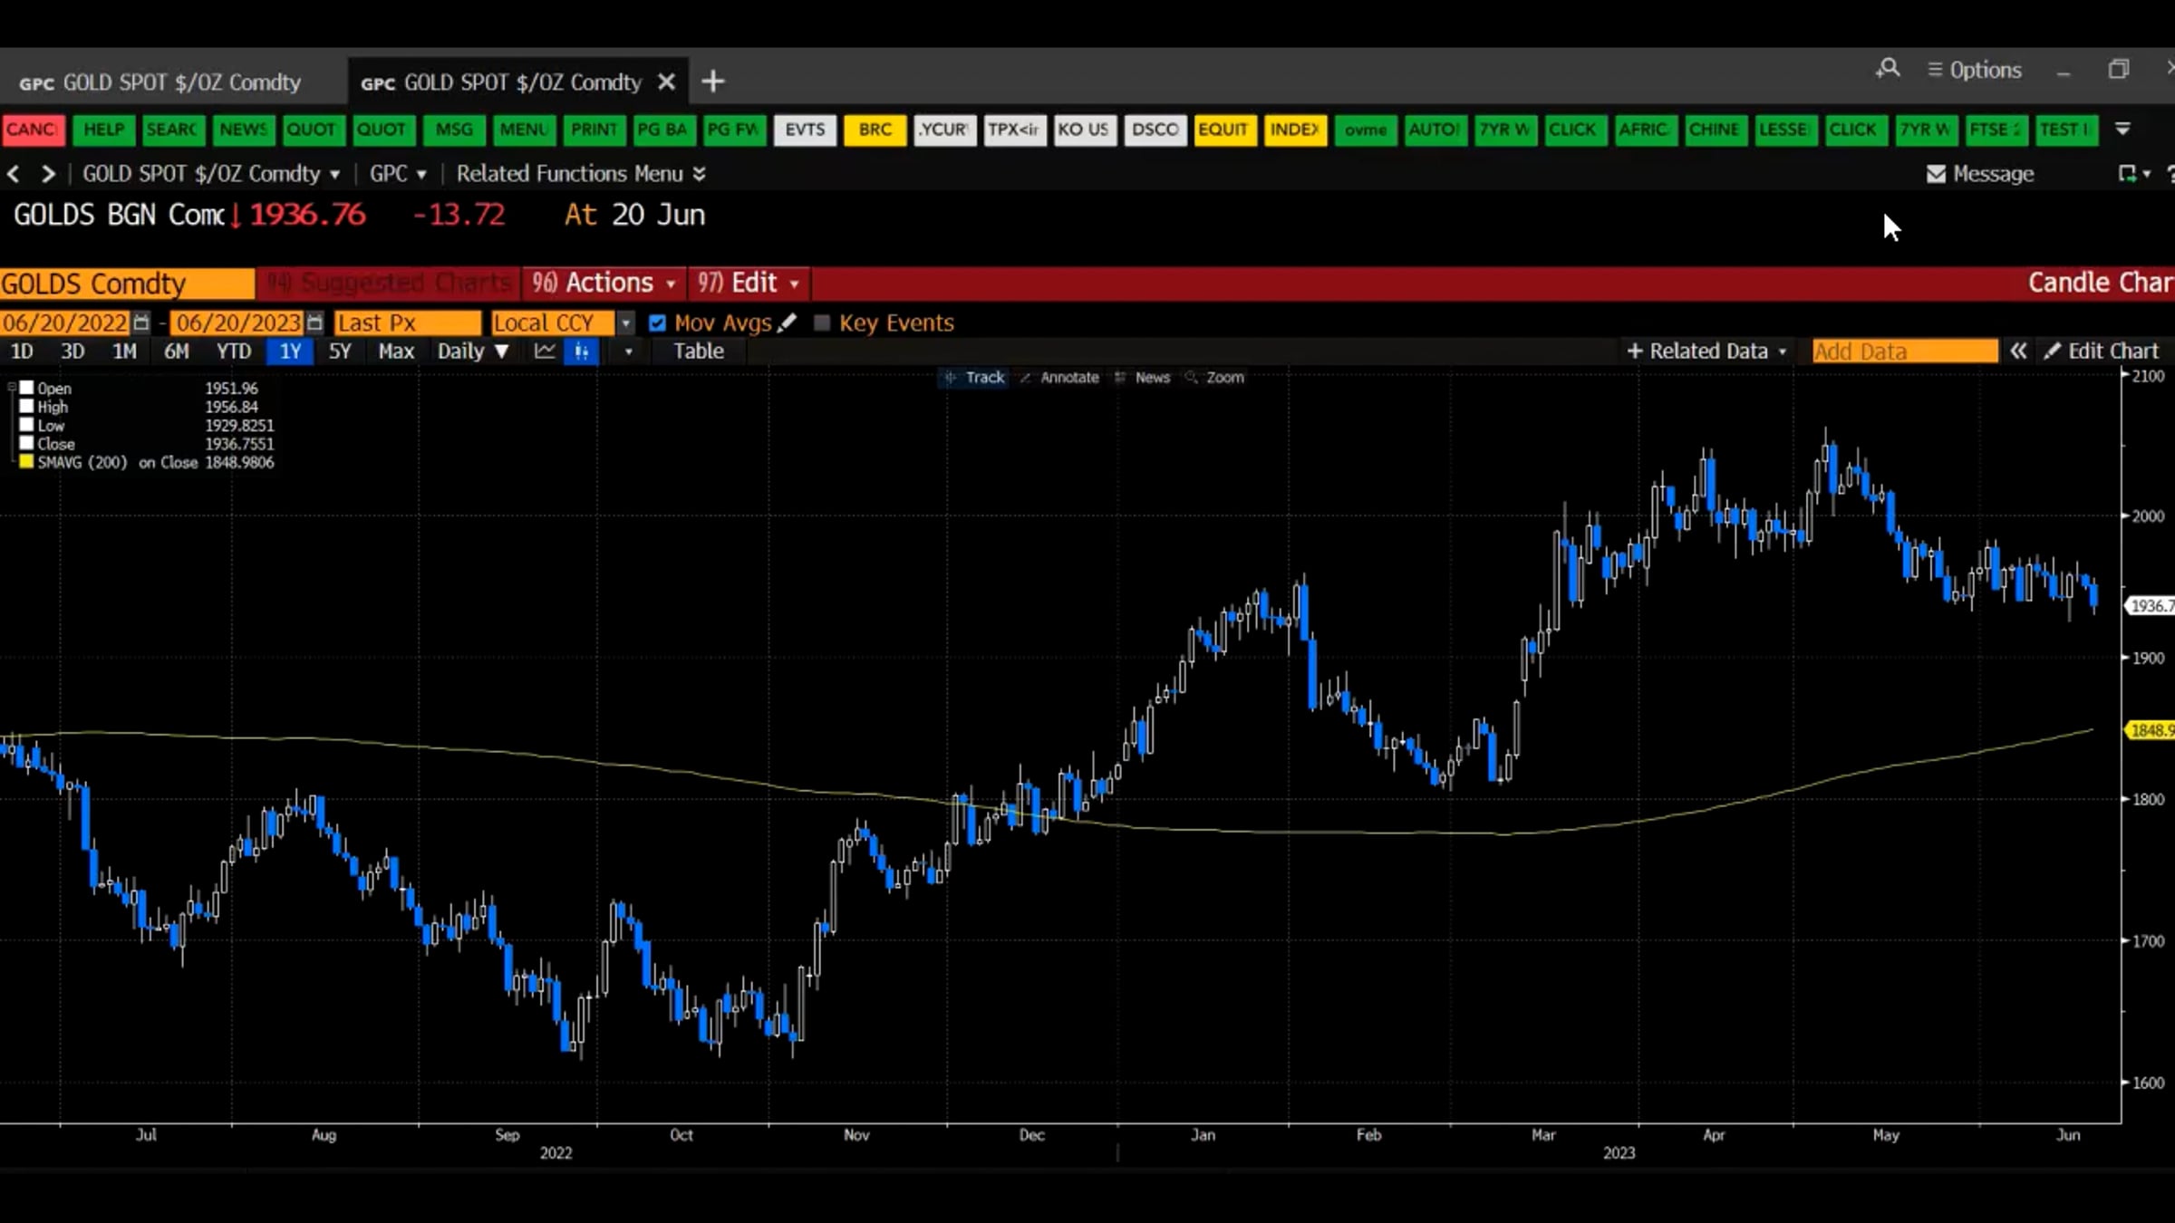Screen dimensions: 2175x1223
Task: Collapse panel with the double left chevron
Action: (x=2018, y=351)
